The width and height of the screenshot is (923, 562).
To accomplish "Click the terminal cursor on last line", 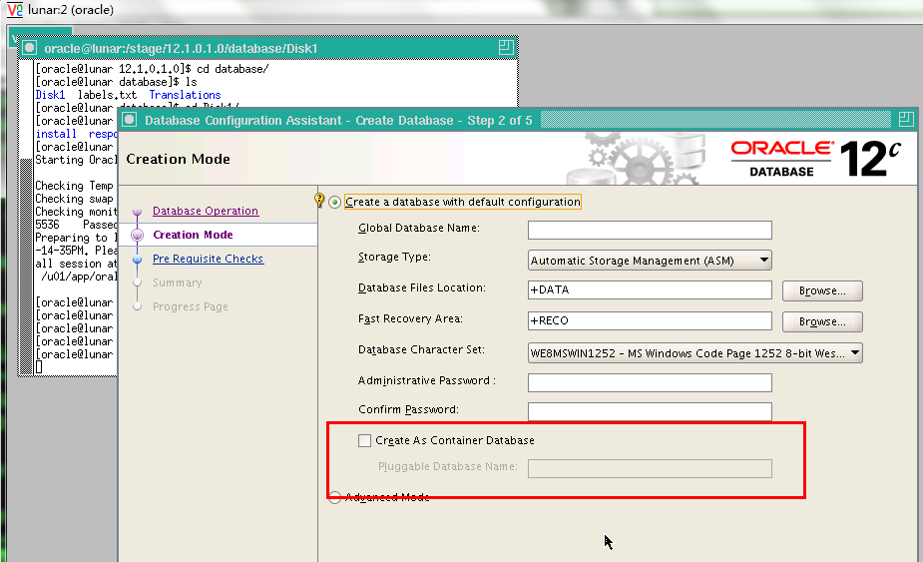I will [39, 367].
